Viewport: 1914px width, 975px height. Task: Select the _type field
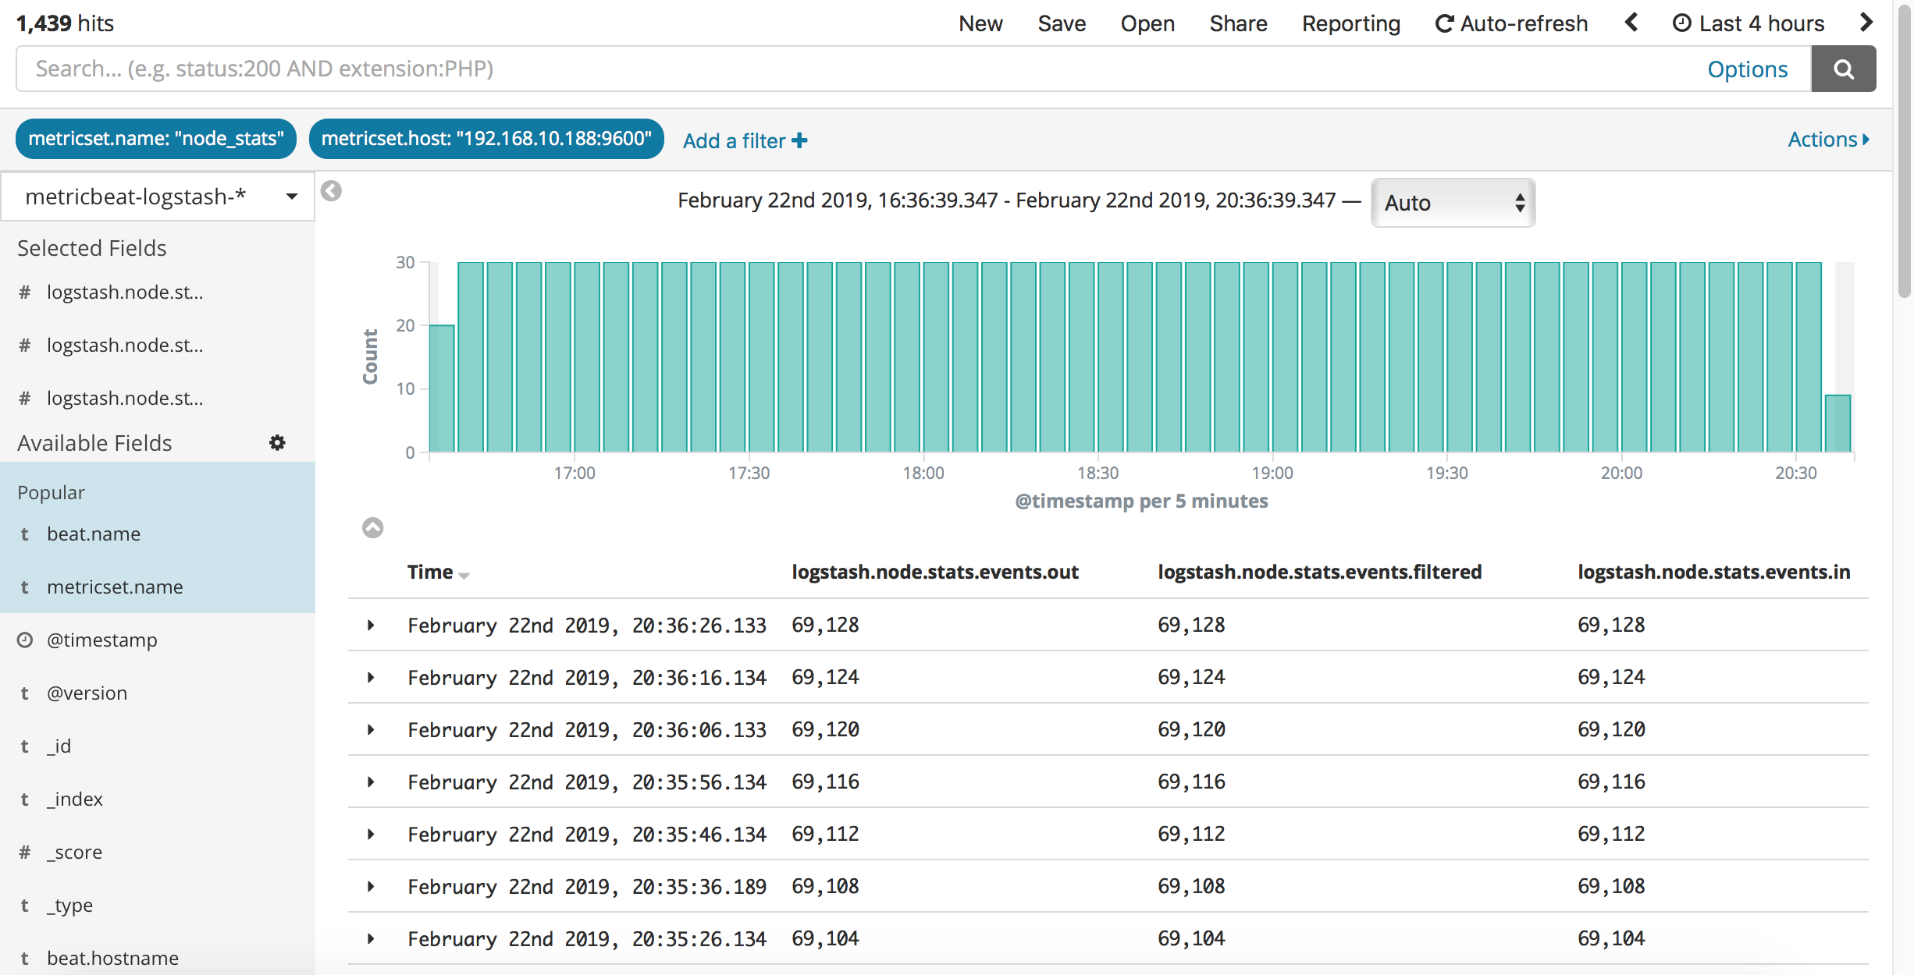[70, 906]
